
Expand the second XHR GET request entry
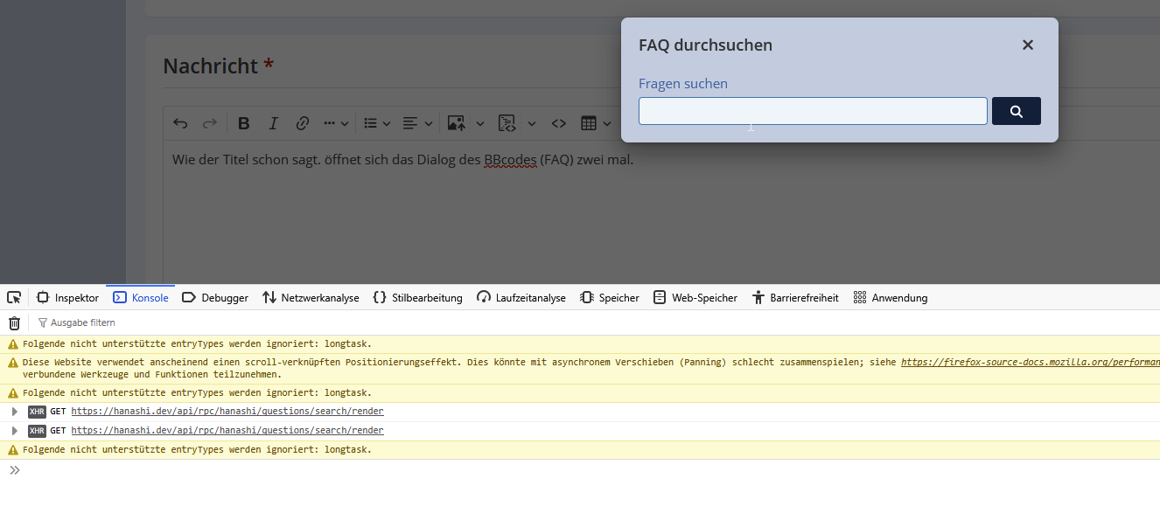tap(14, 431)
